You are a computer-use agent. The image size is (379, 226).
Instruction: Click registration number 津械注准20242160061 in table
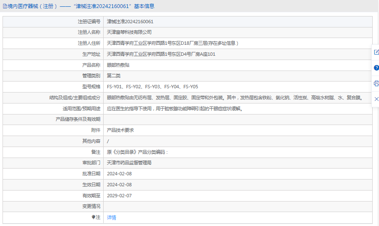pos(130,22)
